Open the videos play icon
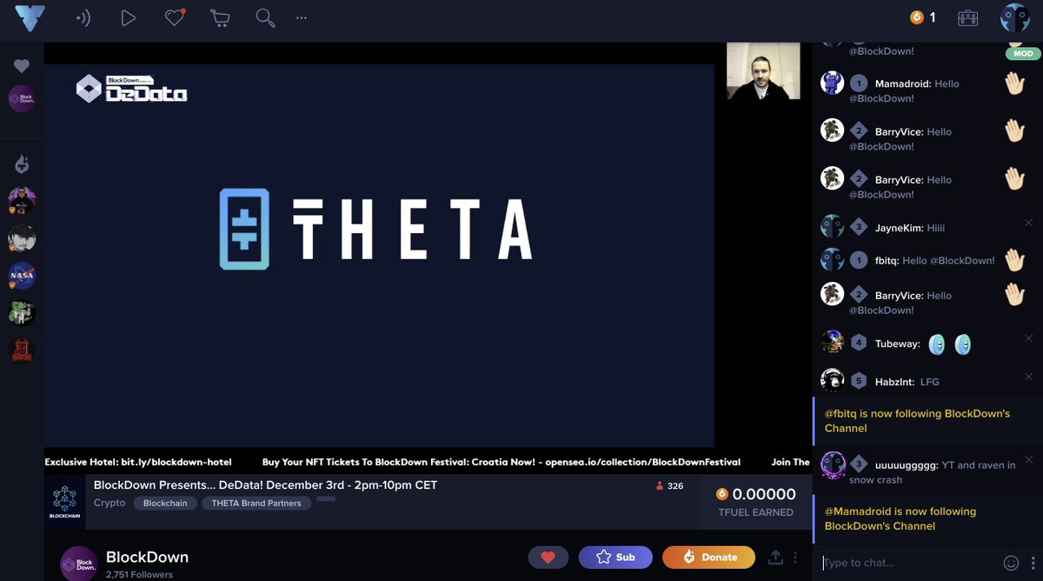 pos(129,17)
